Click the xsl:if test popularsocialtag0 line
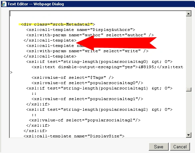 pyautogui.click(x=99, y=62)
